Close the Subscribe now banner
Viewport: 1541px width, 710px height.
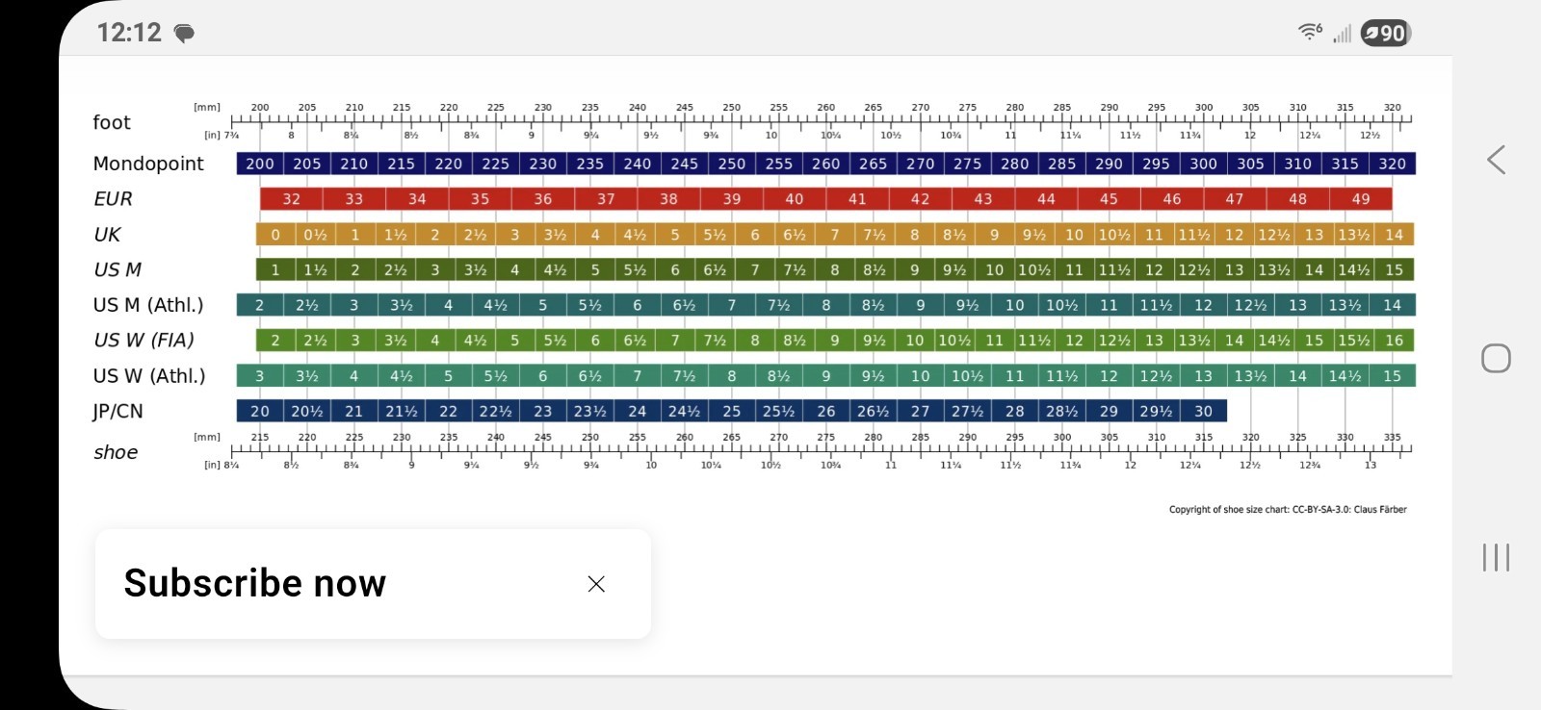[596, 584]
